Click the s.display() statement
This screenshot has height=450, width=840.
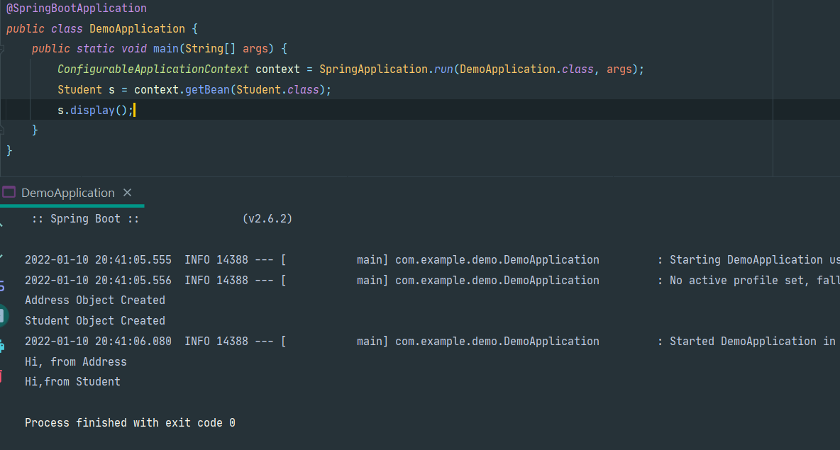point(95,111)
